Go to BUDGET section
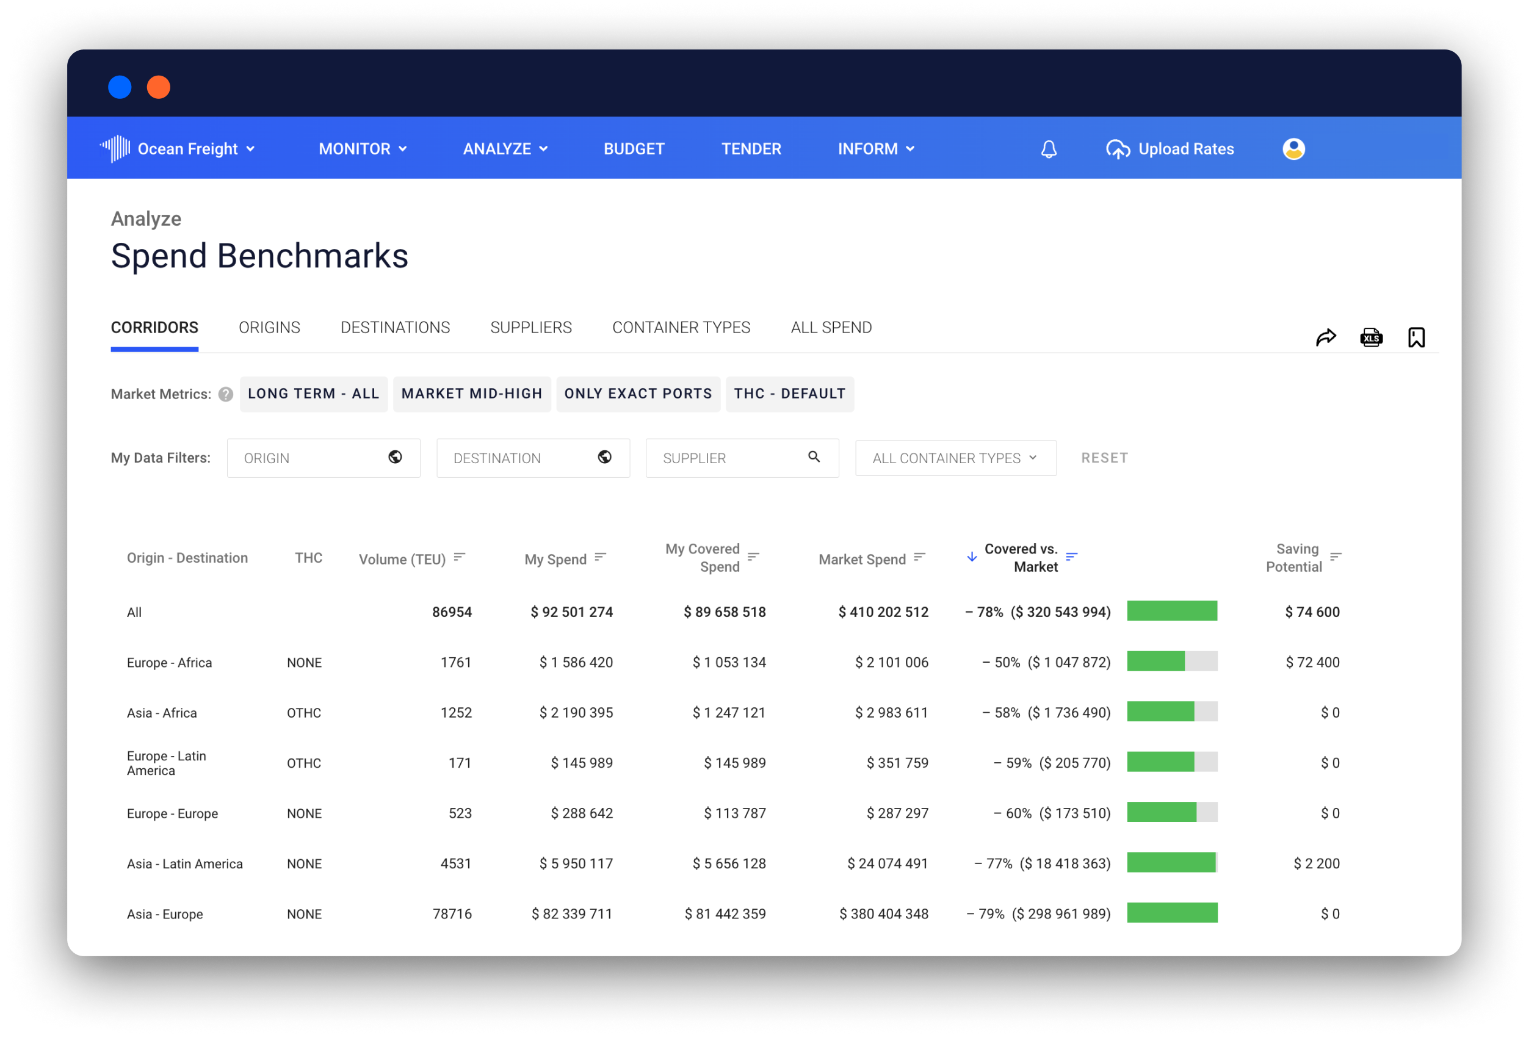Viewport: 1526px width, 1038px height. coord(634,149)
